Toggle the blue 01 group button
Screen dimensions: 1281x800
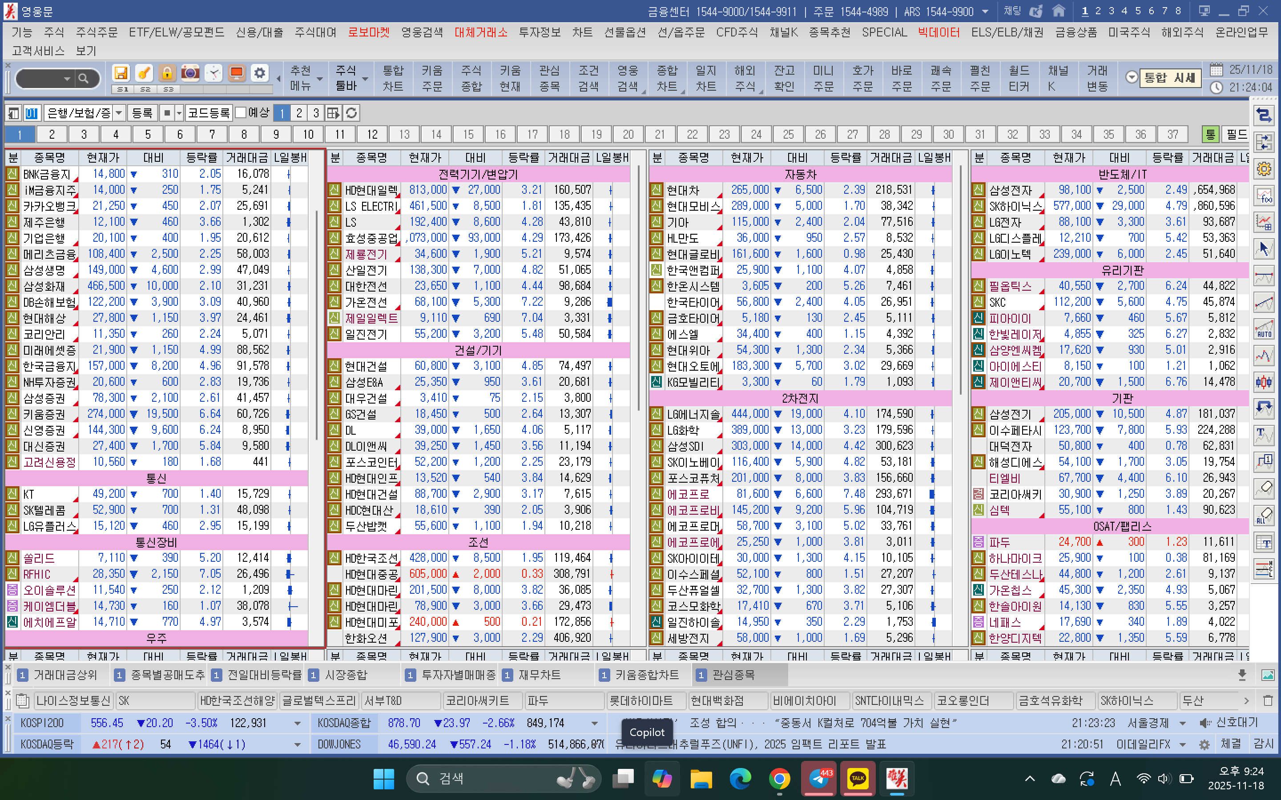[x=32, y=113]
